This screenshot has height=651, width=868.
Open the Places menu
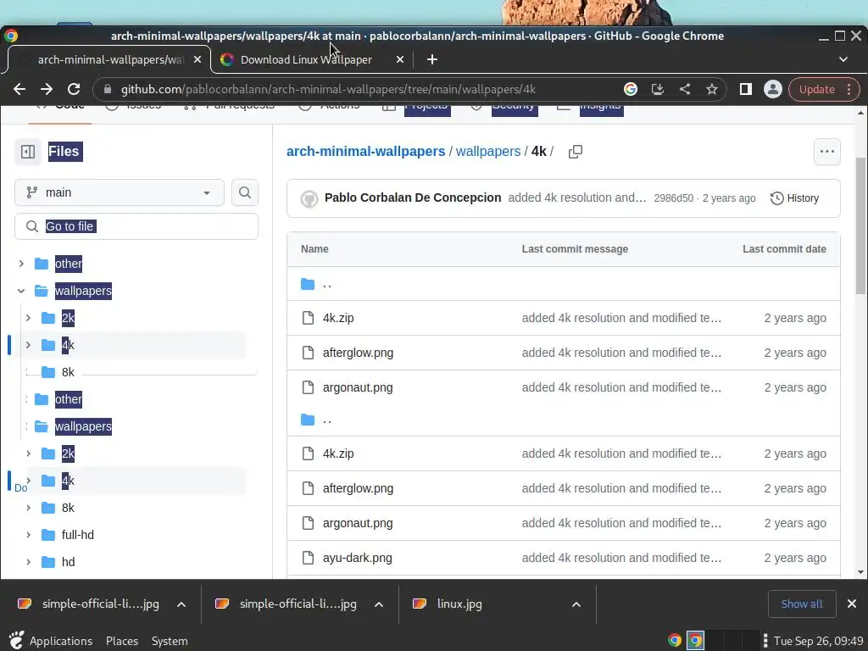(x=122, y=641)
